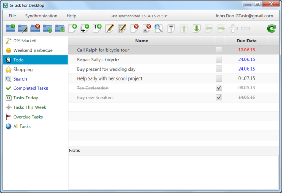This screenshot has width=282, height=193.
Task: Click the plus expand-all icon in the toolbar
Action: tap(233, 28)
